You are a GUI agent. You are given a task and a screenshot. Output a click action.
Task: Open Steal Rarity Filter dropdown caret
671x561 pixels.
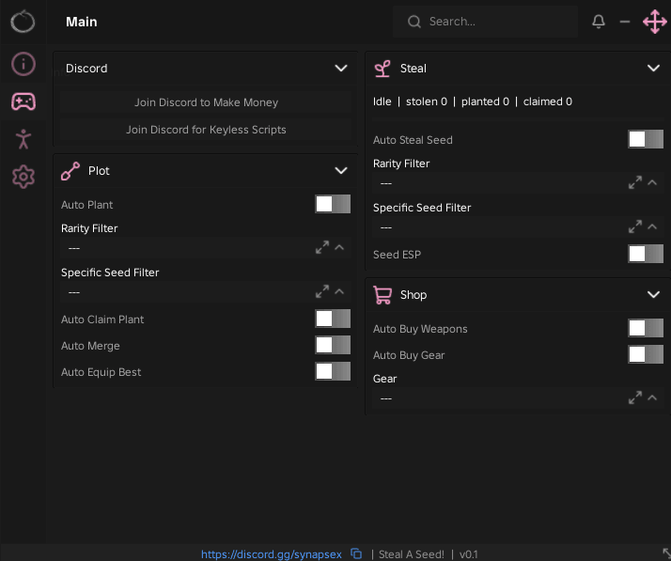click(652, 182)
